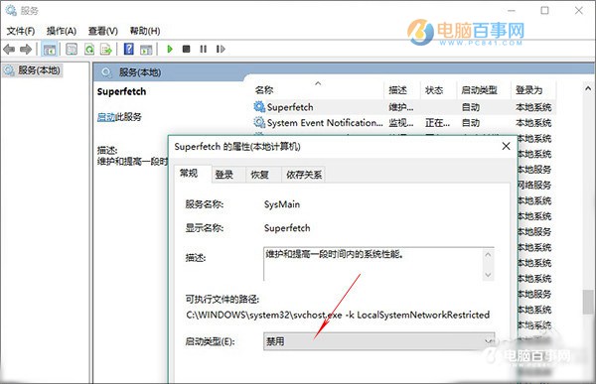Click 正在... status of System Event Notification
The width and height of the screenshot is (596, 384).
pos(437,123)
